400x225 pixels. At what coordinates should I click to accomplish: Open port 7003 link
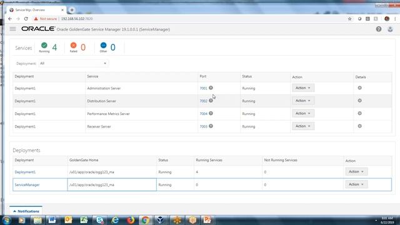203,126
